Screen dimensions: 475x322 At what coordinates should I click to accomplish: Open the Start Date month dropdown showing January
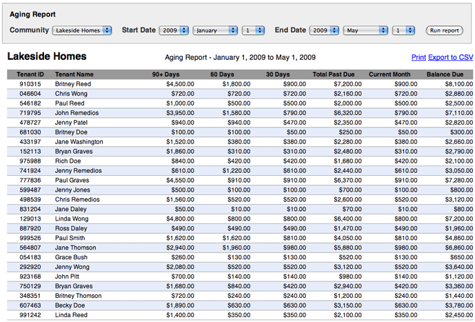[215, 30]
